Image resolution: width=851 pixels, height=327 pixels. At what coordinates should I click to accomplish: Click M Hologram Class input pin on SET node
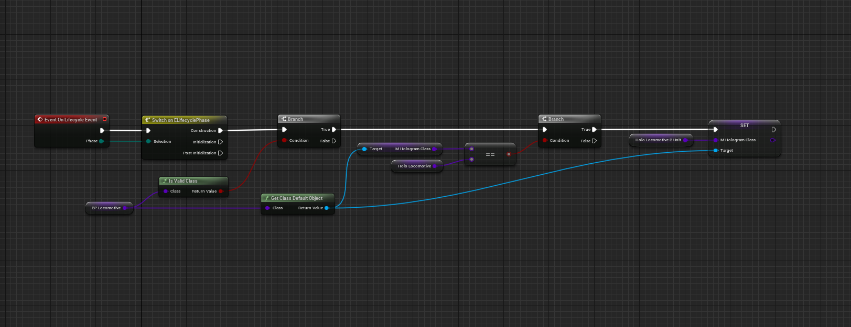pyautogui.click(x=716, y=140)
